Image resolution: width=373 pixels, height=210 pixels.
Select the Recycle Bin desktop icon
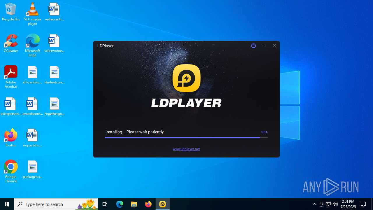point(11,12)
